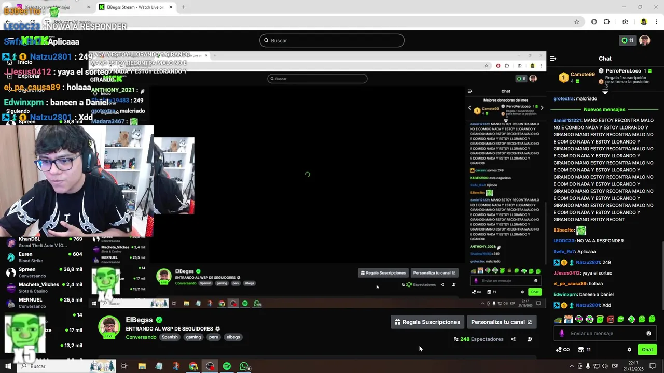The height and width of the screenshot is (373, 664).
Task: Open Windows notification center icon
Action: pos(653,366)
